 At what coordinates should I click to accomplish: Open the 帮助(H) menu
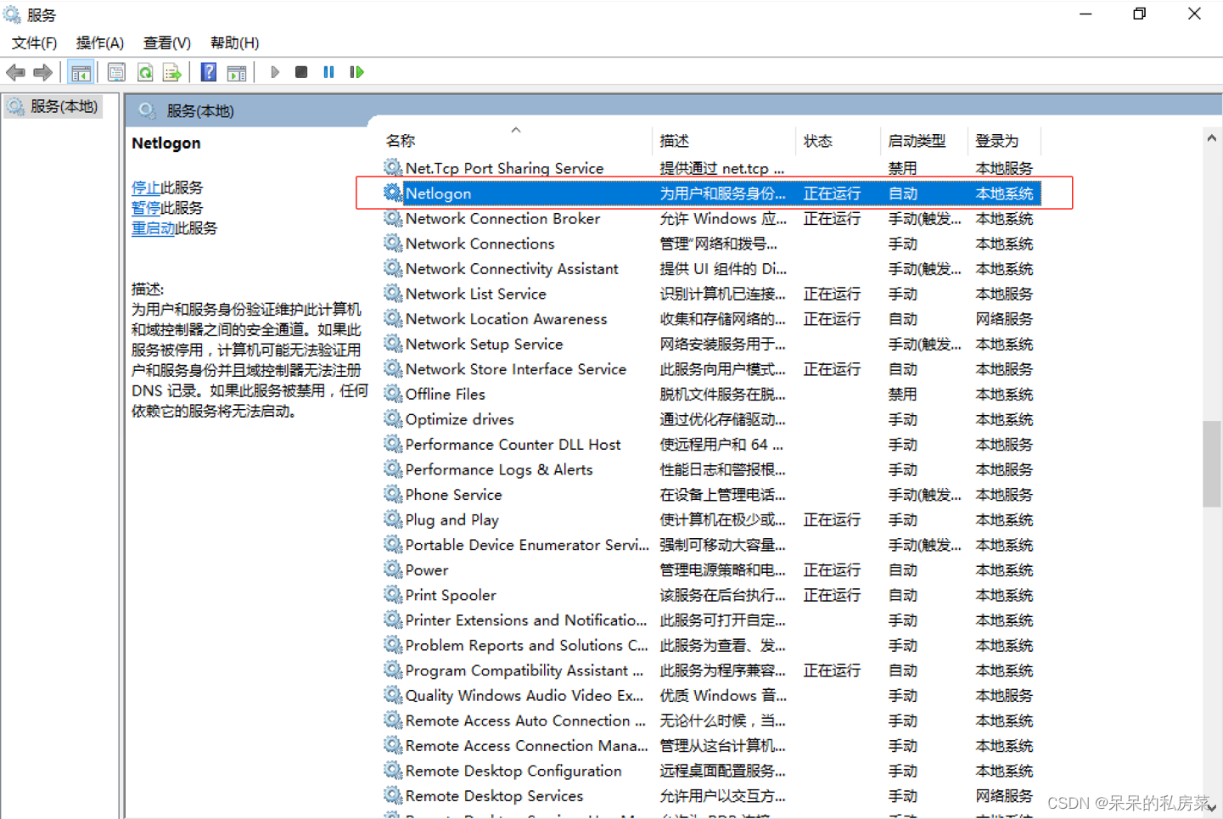[235, 42]
